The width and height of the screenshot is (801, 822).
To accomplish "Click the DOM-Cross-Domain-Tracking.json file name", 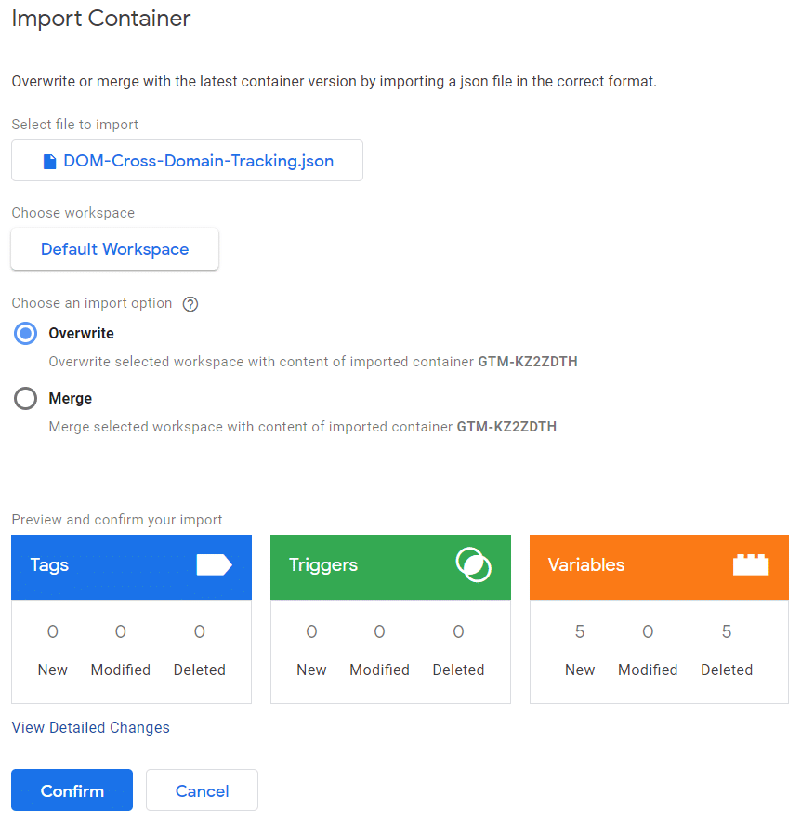I will pyautogui.click(x=198, y=161).
